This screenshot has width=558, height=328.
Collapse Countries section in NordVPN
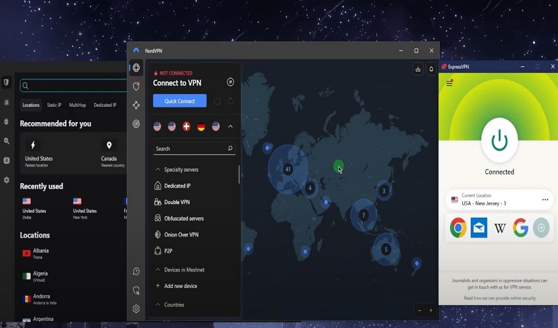pyautogui.click(x=158, y=304)
